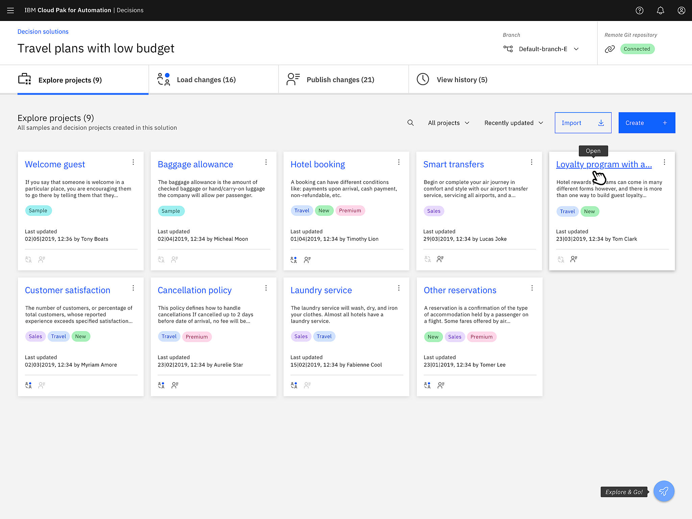Click the search magnifier icon
Screen dimensions: 692x519
point(411,123)
